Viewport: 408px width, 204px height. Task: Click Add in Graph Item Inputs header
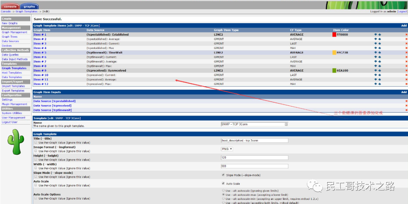pos(404,92)
